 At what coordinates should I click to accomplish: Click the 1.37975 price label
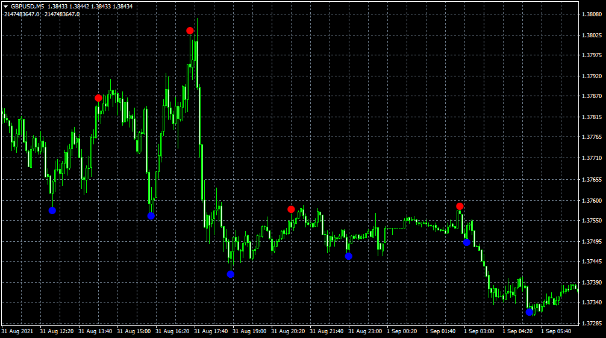(592, 55)
